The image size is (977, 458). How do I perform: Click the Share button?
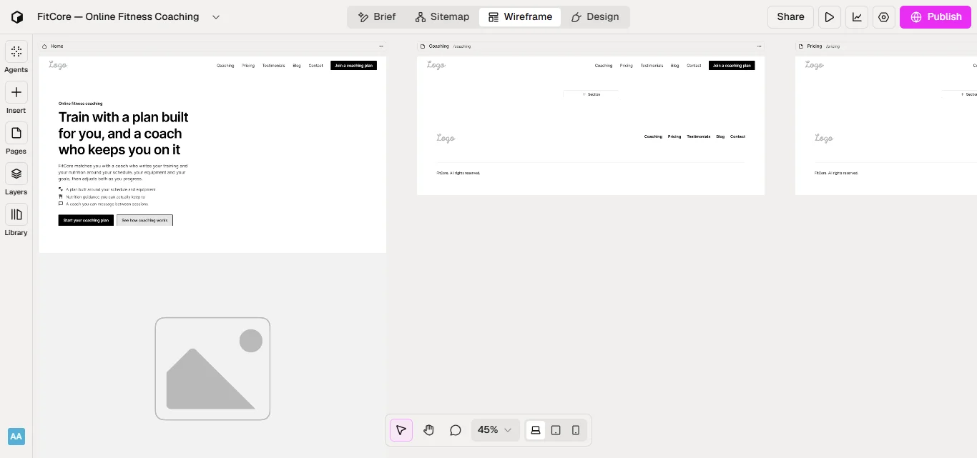coord(790,17)
